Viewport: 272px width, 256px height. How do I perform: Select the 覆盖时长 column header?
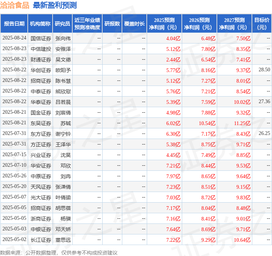pos(134,24)
